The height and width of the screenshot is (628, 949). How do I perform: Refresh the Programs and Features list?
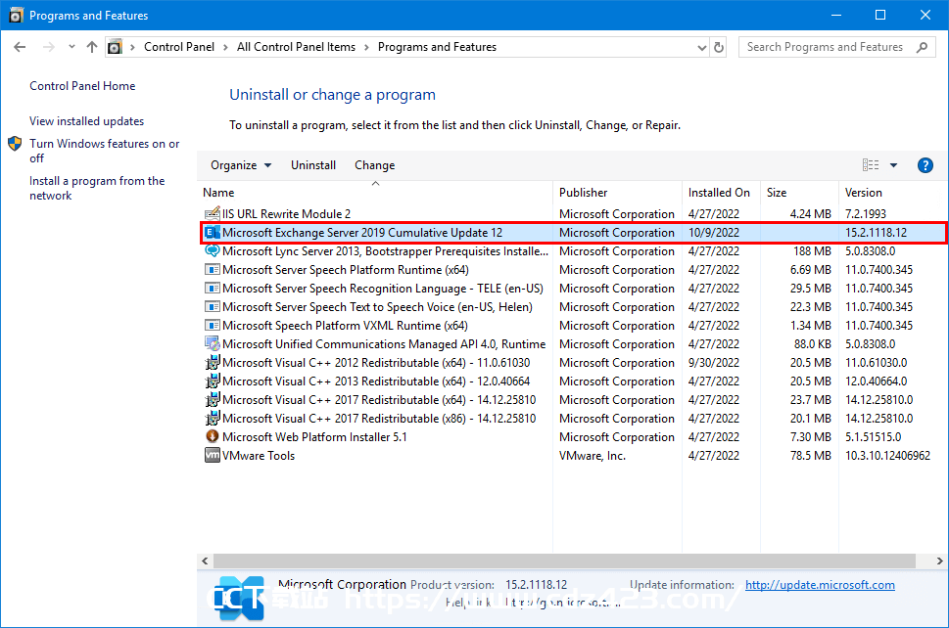(x=719, y=47)
